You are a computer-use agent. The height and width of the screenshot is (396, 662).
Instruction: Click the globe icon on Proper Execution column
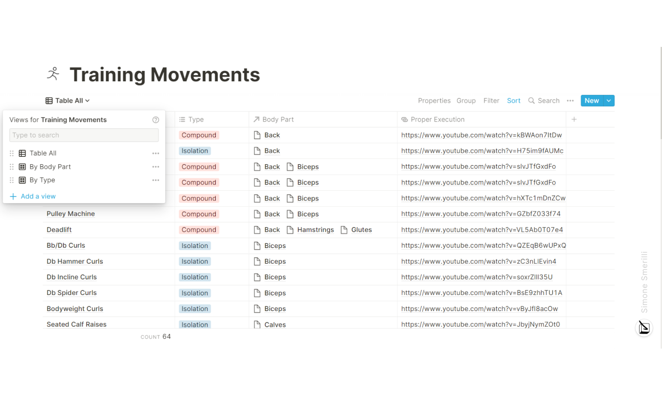(x=405, y=119)
